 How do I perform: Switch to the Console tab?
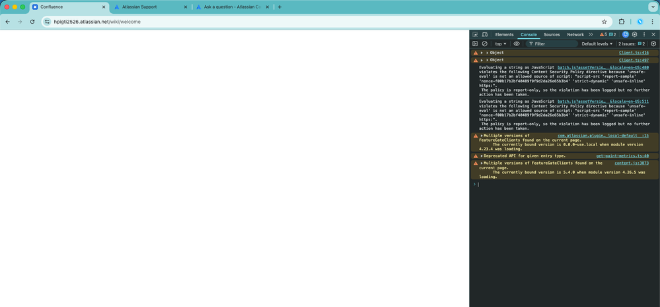tap(529, 34)
